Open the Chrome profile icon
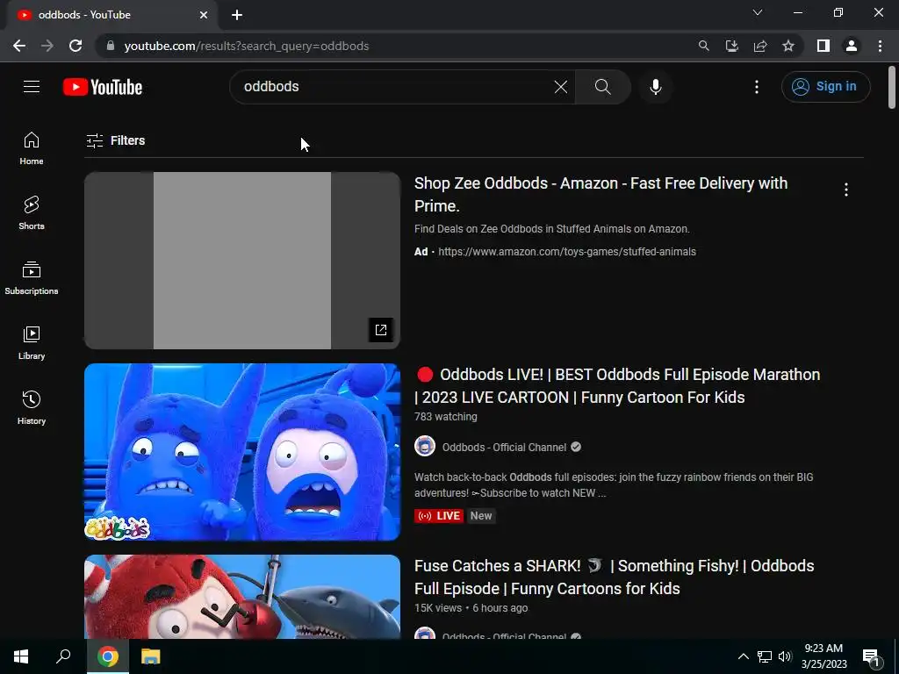This screenshot has width=899, height=674. 852,46
